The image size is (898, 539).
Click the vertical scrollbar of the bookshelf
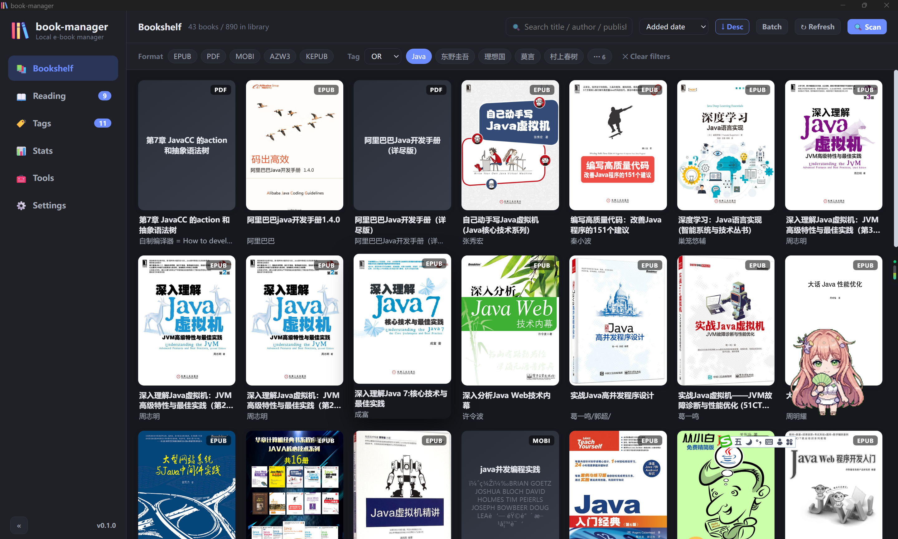pos(895,158)
